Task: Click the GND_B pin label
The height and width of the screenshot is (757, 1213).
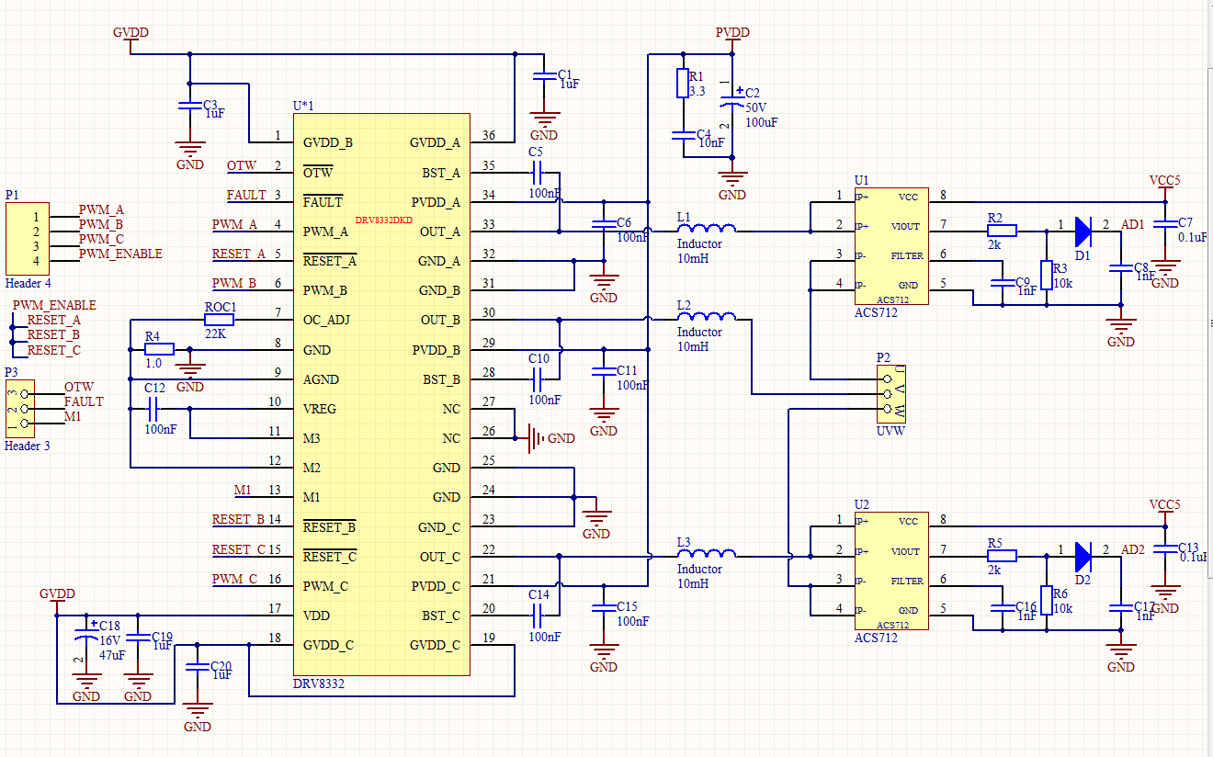Action: point(439,291)
